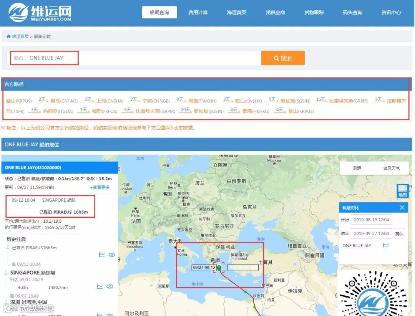Click the orange 搜索 button
This screenshot has width=415, height=316.
[283, 58]
